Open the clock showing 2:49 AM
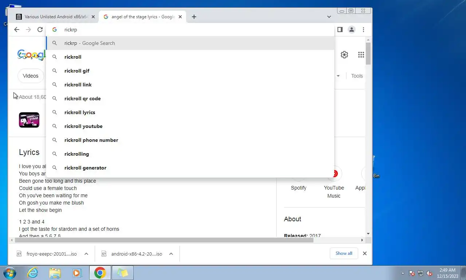 447,273
